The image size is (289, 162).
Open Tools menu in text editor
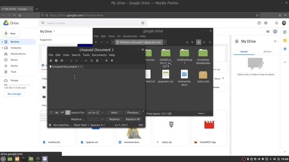coord(86,55)
